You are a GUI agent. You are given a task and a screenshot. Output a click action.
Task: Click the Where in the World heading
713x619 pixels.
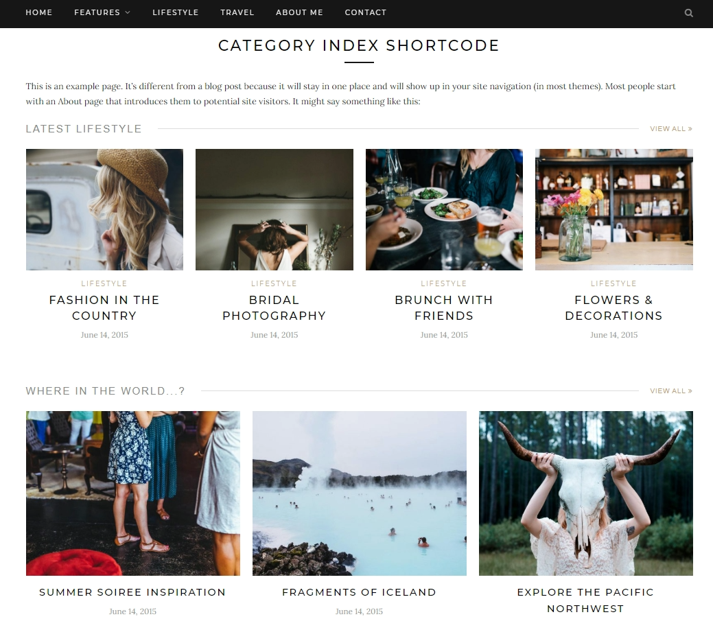(x=106, y=390)
